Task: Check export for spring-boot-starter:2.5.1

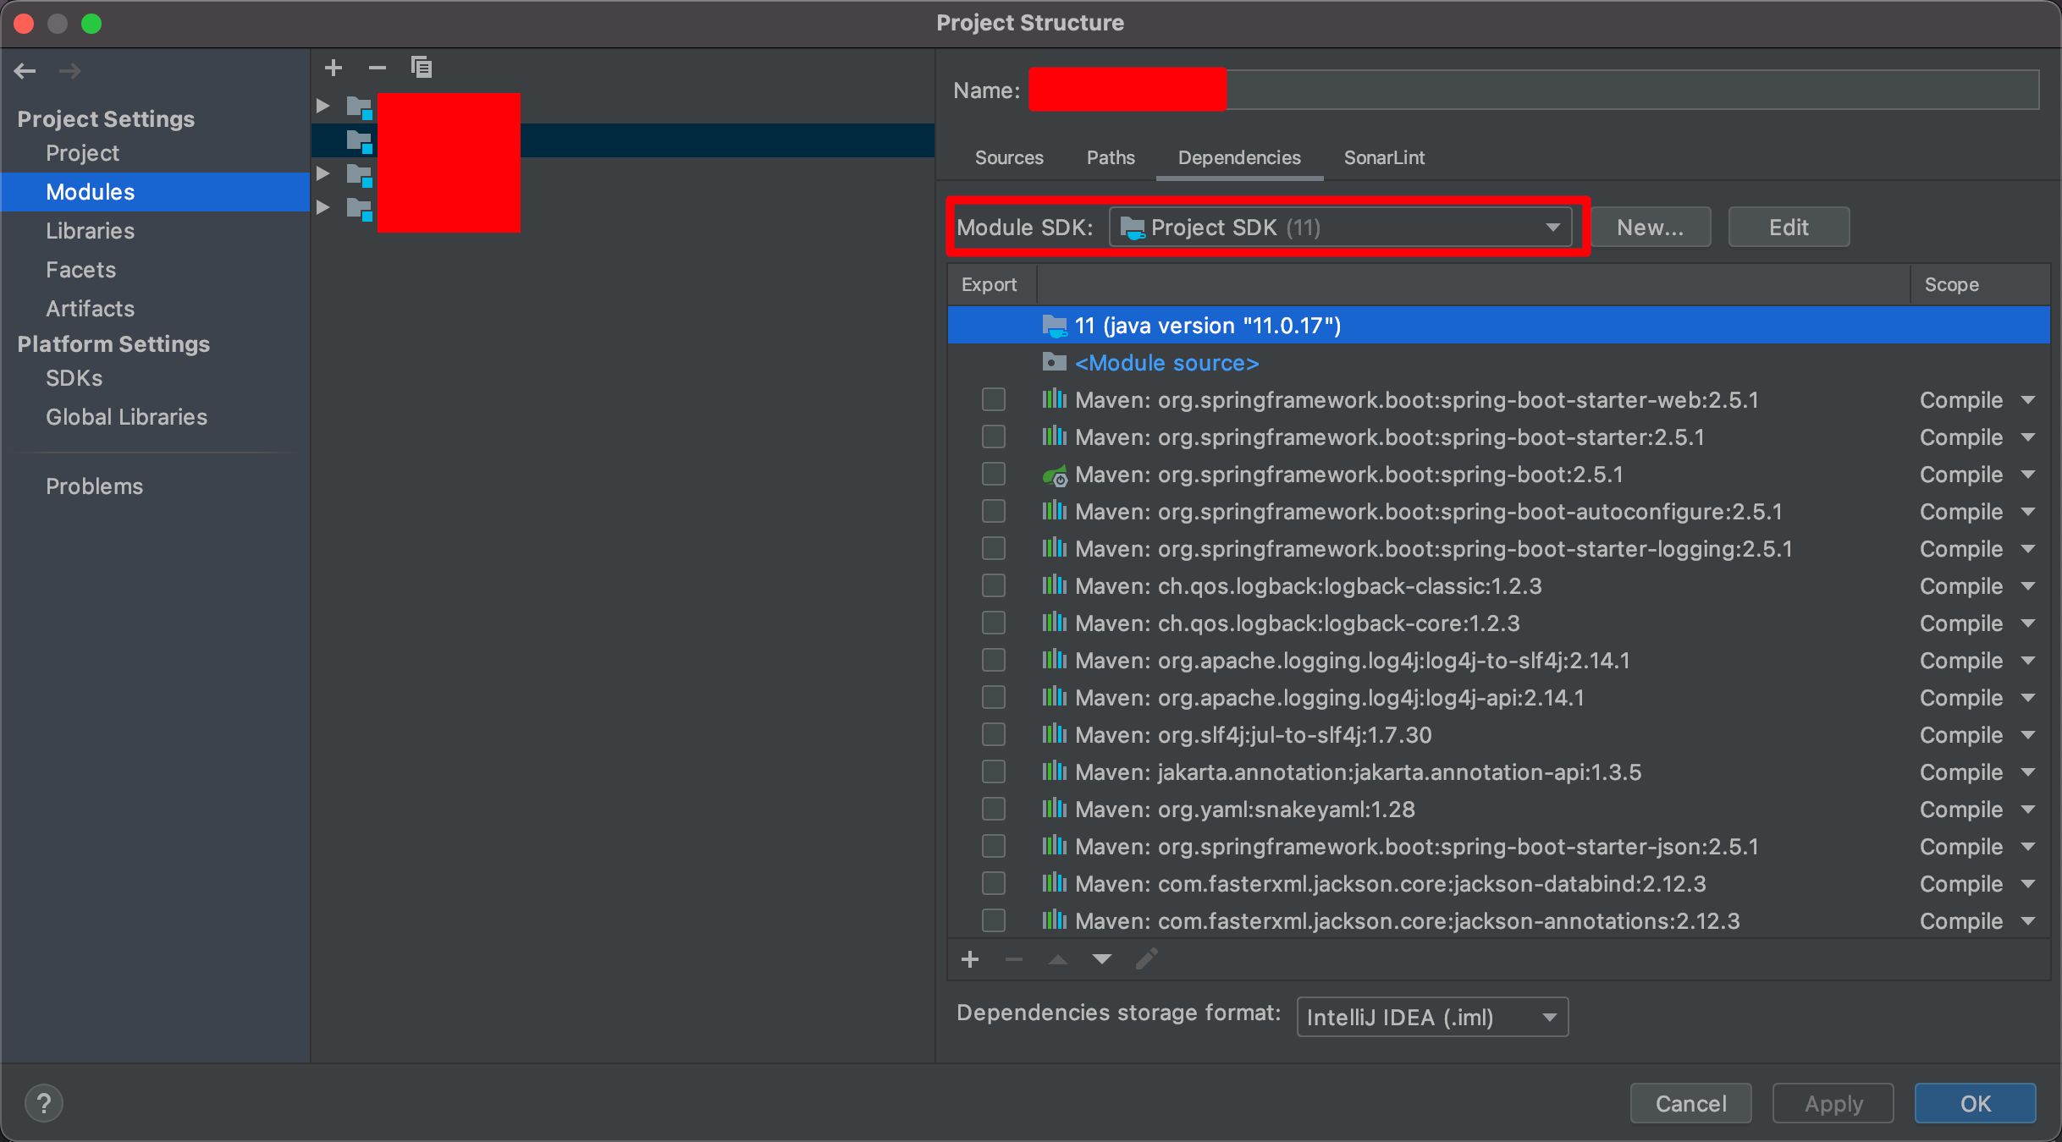Action: coord(994,436)
